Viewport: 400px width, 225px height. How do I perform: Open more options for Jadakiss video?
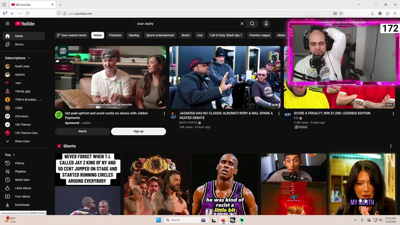click(x=279, y=114)
